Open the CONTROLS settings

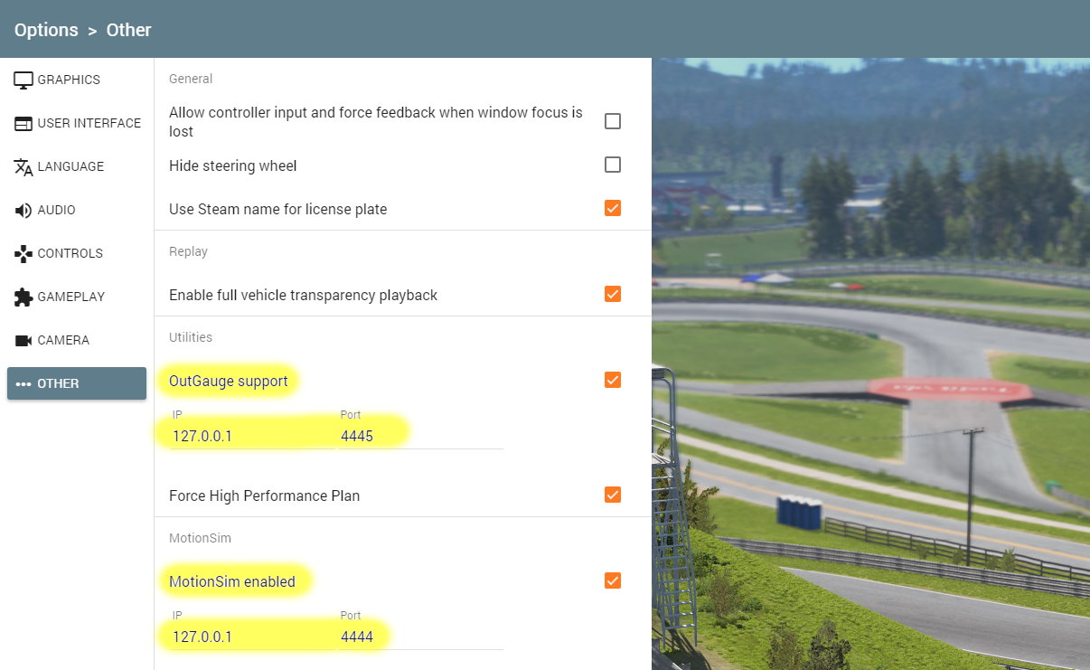[x=77, y=253]
